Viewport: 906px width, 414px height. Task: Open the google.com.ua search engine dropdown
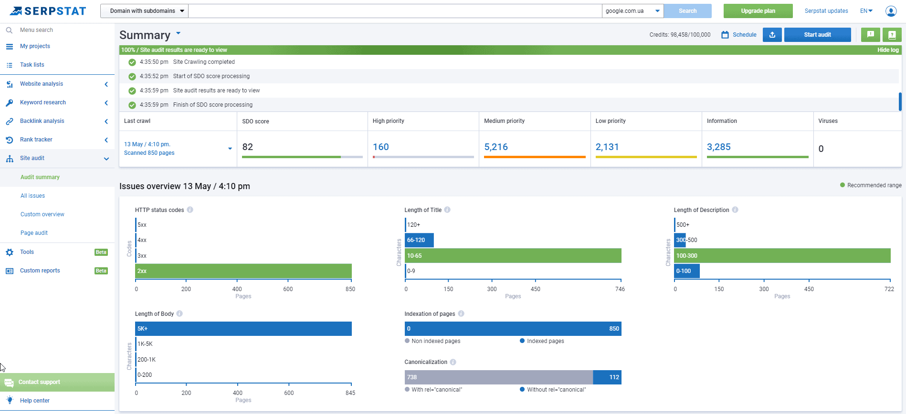[632, 11]
